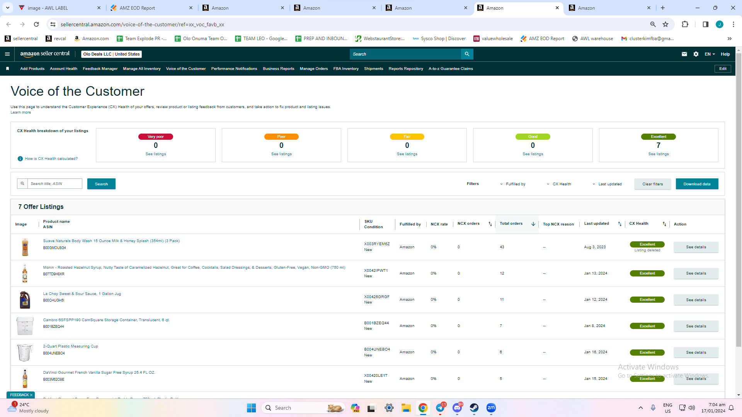Click the CX Health info icon
Image resolution: width=742 pixels, height=417 pixels.
pos(20,159)
